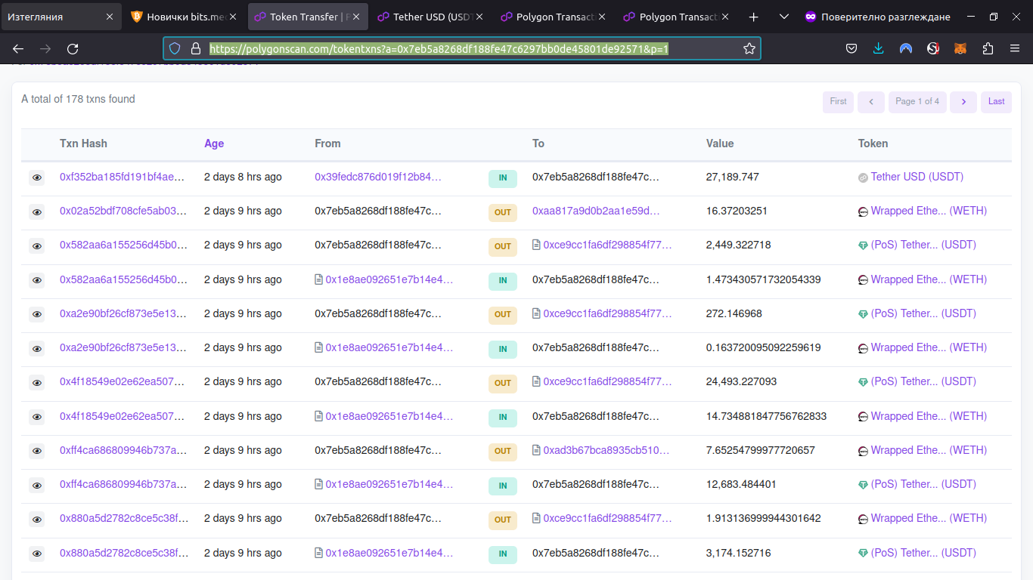Viewport: 1033px width, 580px height.
Task: Open (PoS) Tether token in 272.146968 row
Action: point(923,313)
